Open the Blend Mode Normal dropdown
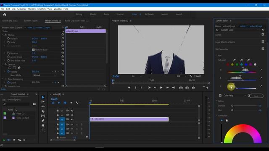269x151 pixels. tap(44, 75)
